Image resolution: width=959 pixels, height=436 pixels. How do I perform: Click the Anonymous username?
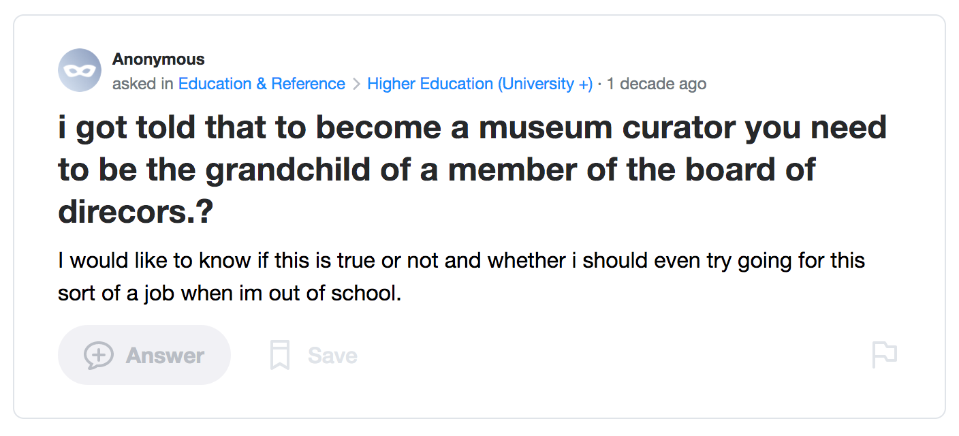tap(158, 59)
